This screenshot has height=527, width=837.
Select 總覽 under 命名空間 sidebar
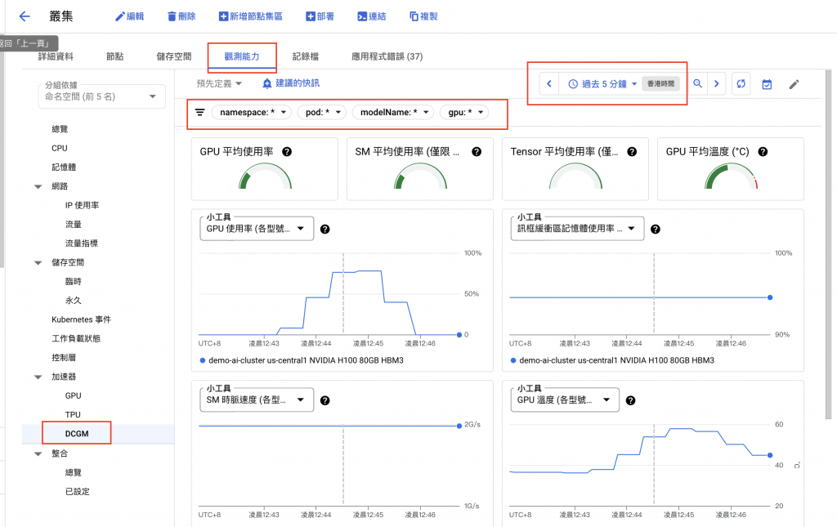[x=60, y=129]
